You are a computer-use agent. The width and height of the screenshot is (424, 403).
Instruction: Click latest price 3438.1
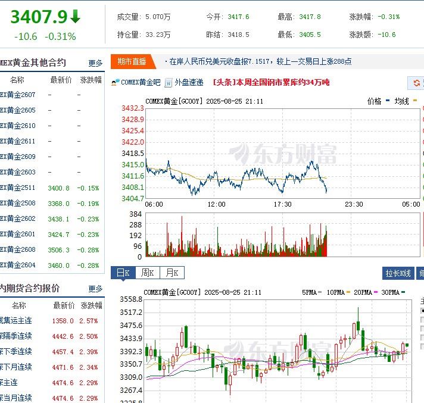pos(59,219)
